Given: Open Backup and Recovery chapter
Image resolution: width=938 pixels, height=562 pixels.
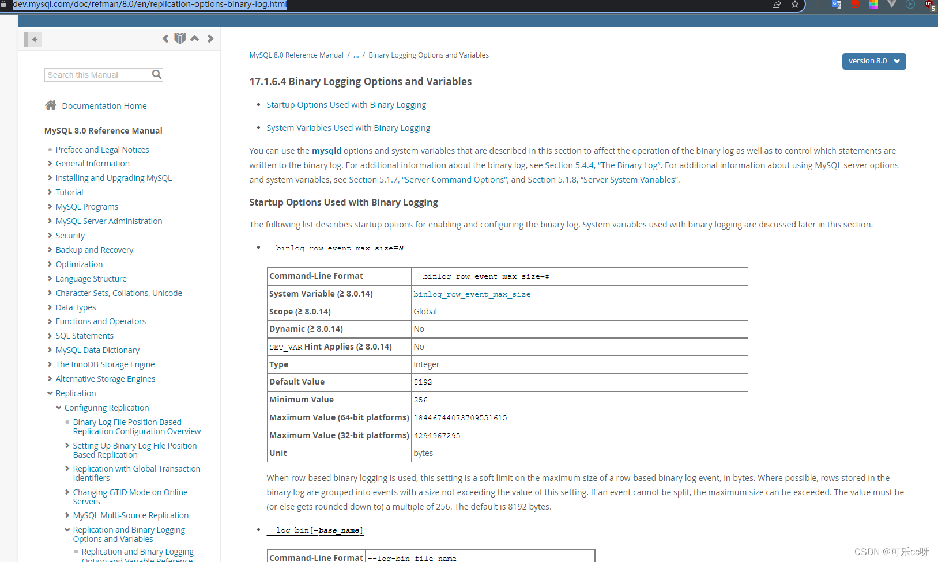Looking at the screenshot, I should click(x=95, y=250).
